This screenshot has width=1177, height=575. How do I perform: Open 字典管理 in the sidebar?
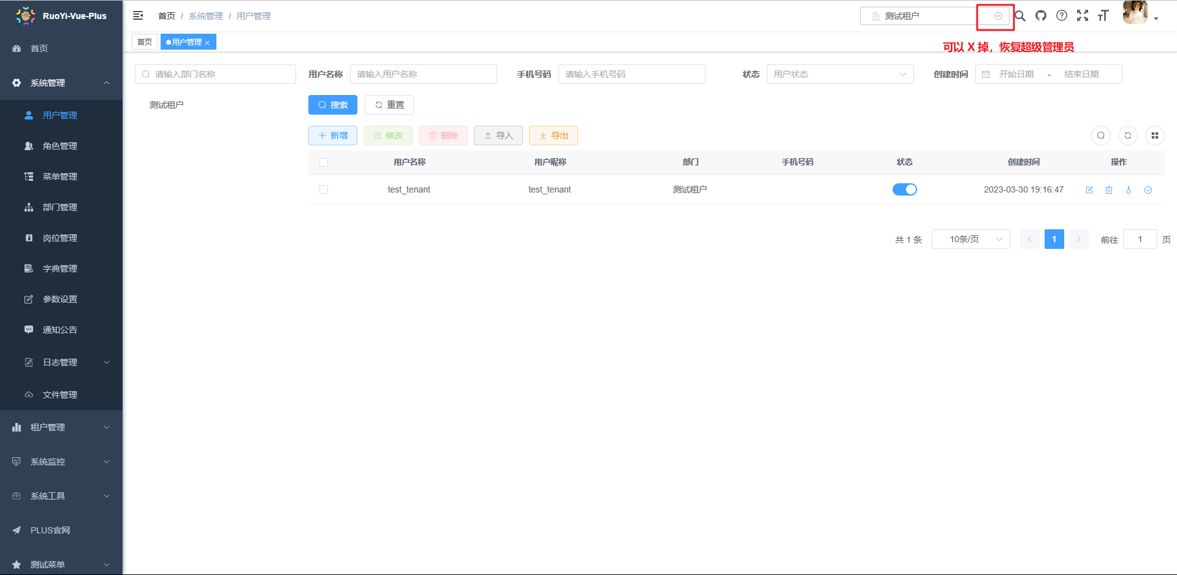[61, 268]
